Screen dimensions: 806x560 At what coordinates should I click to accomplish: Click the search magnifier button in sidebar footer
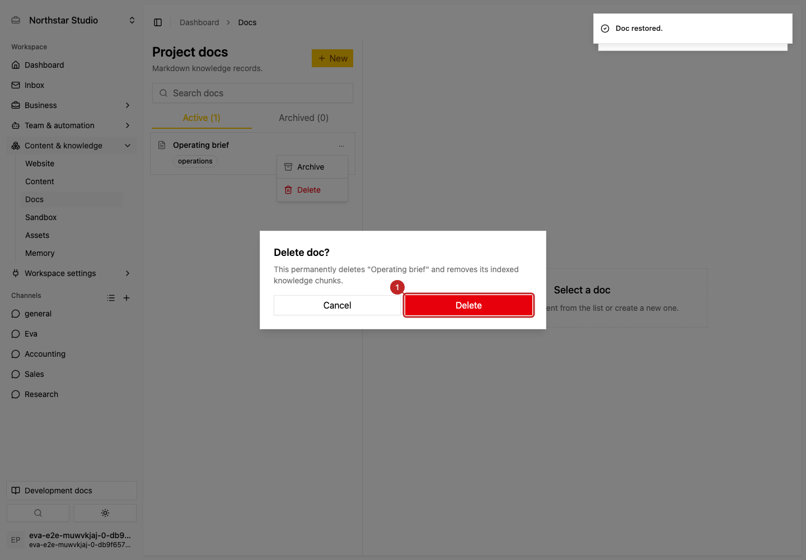(38, 513)
